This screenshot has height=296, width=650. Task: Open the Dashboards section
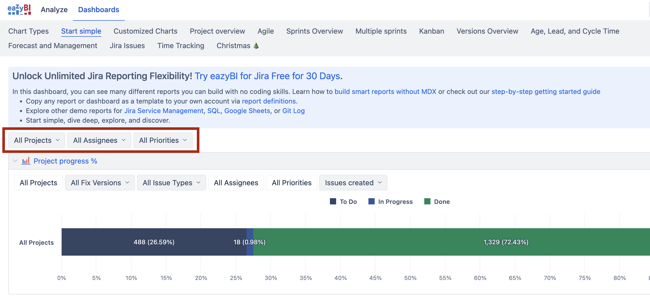pyautogui.click(x=99, y=10)
